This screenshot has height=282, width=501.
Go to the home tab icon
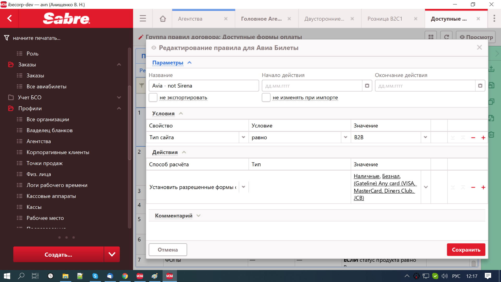[163, 19]
